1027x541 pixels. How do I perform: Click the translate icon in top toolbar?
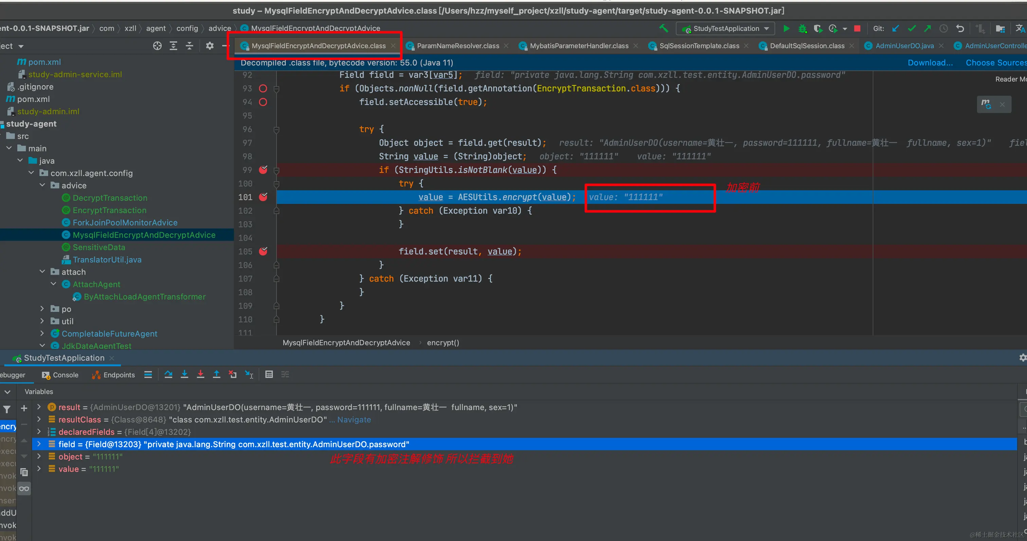click(x=1020, y=28)
